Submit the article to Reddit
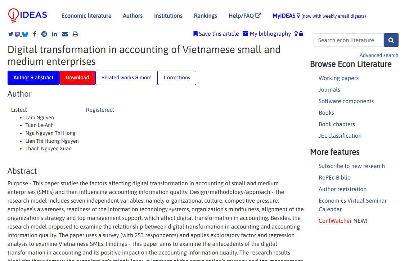 click(x=44, y=34)
